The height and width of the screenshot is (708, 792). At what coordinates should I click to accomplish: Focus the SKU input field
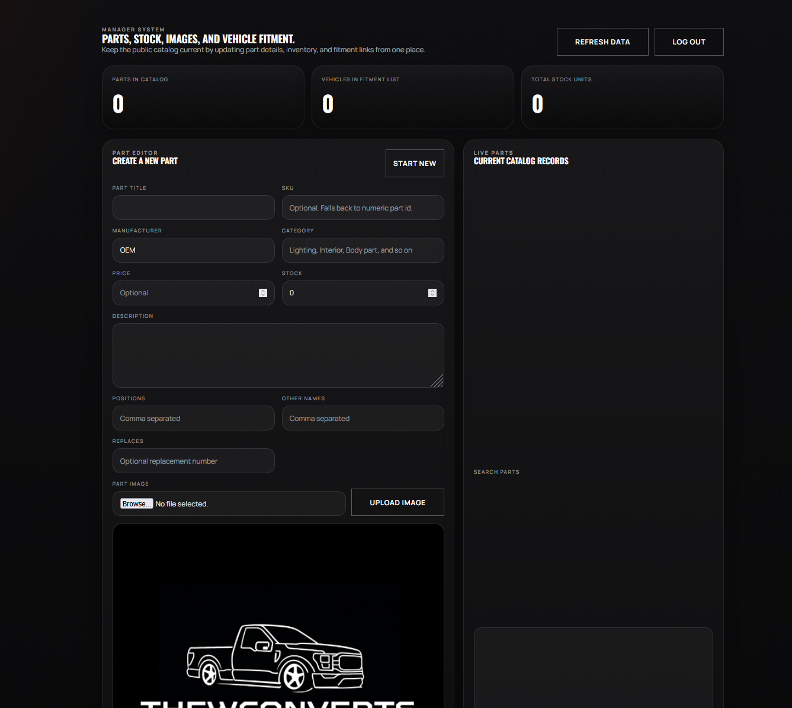click(x=363, y=208)
